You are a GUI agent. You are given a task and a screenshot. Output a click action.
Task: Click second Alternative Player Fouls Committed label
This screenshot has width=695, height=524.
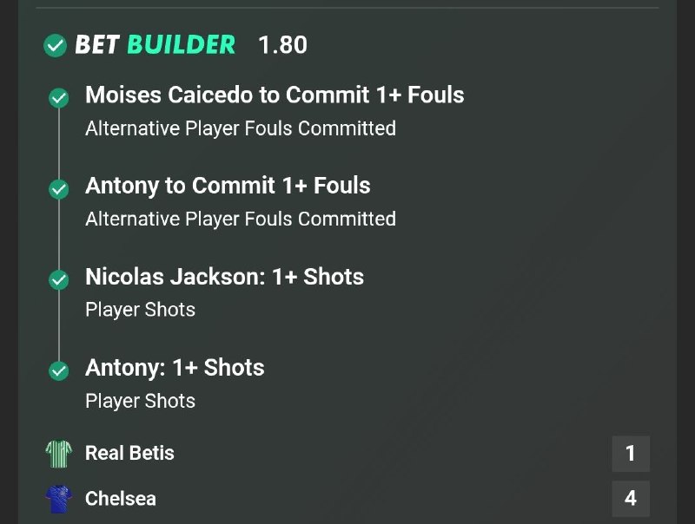(x=241, y=219)
